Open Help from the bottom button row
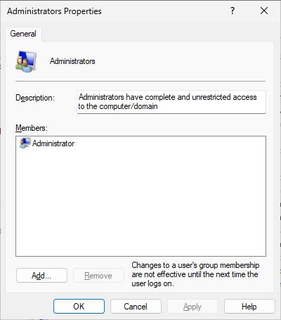281x320 pixels. [249, 307]
